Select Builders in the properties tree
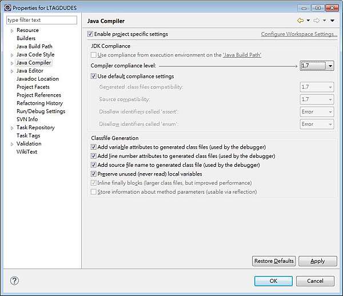 (x=26, y=38)
